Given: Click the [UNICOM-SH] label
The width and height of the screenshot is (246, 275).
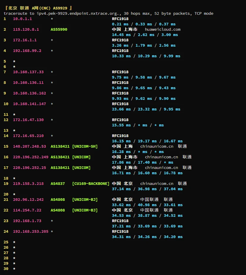Looking at the screenshot, I should point(85,147).
